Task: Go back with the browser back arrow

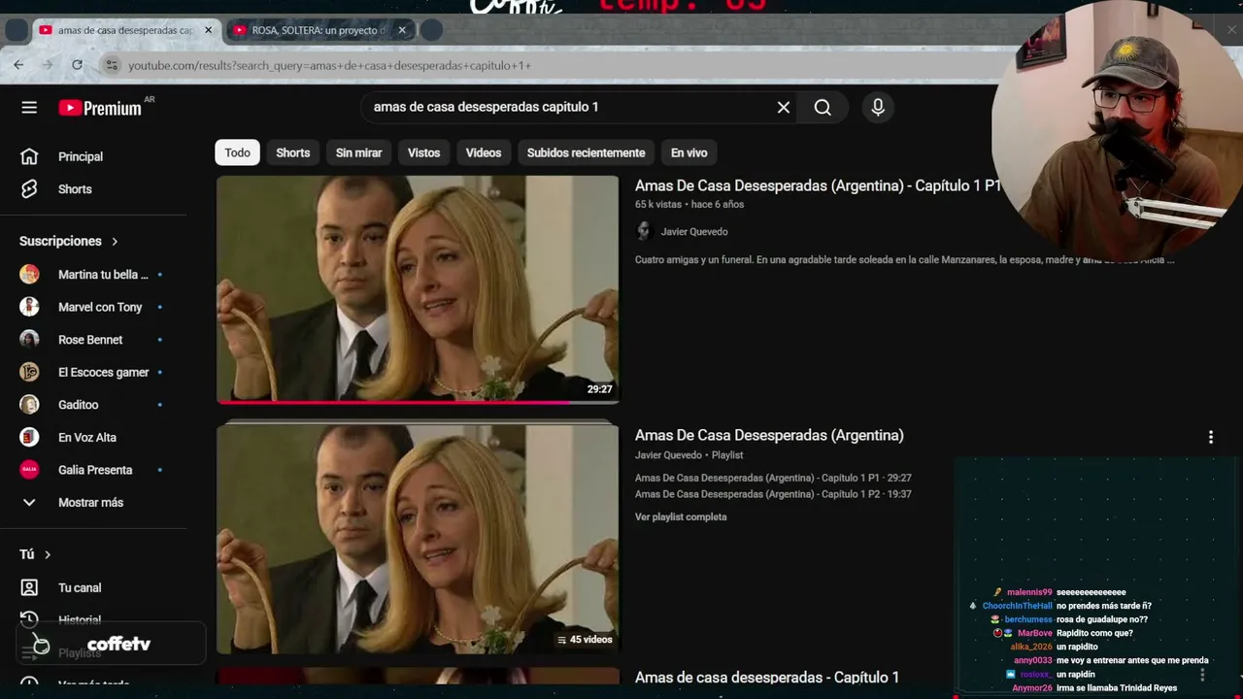Action: [18, 65]
